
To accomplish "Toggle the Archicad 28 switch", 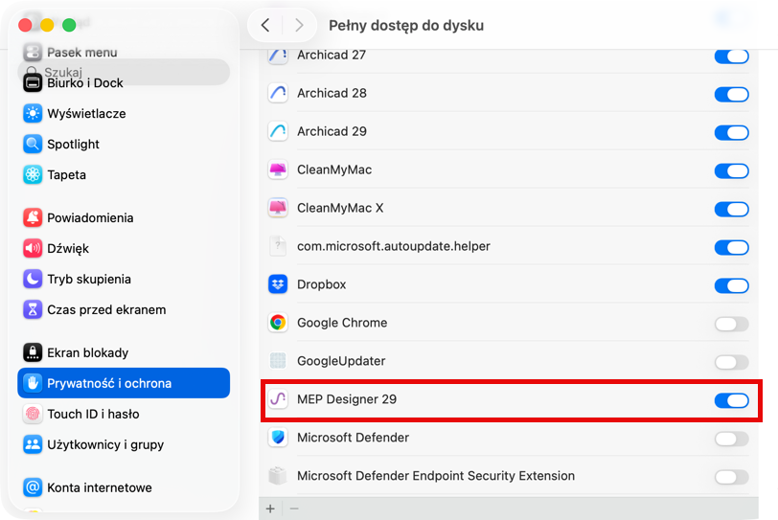I will click(x=731, y=94).
